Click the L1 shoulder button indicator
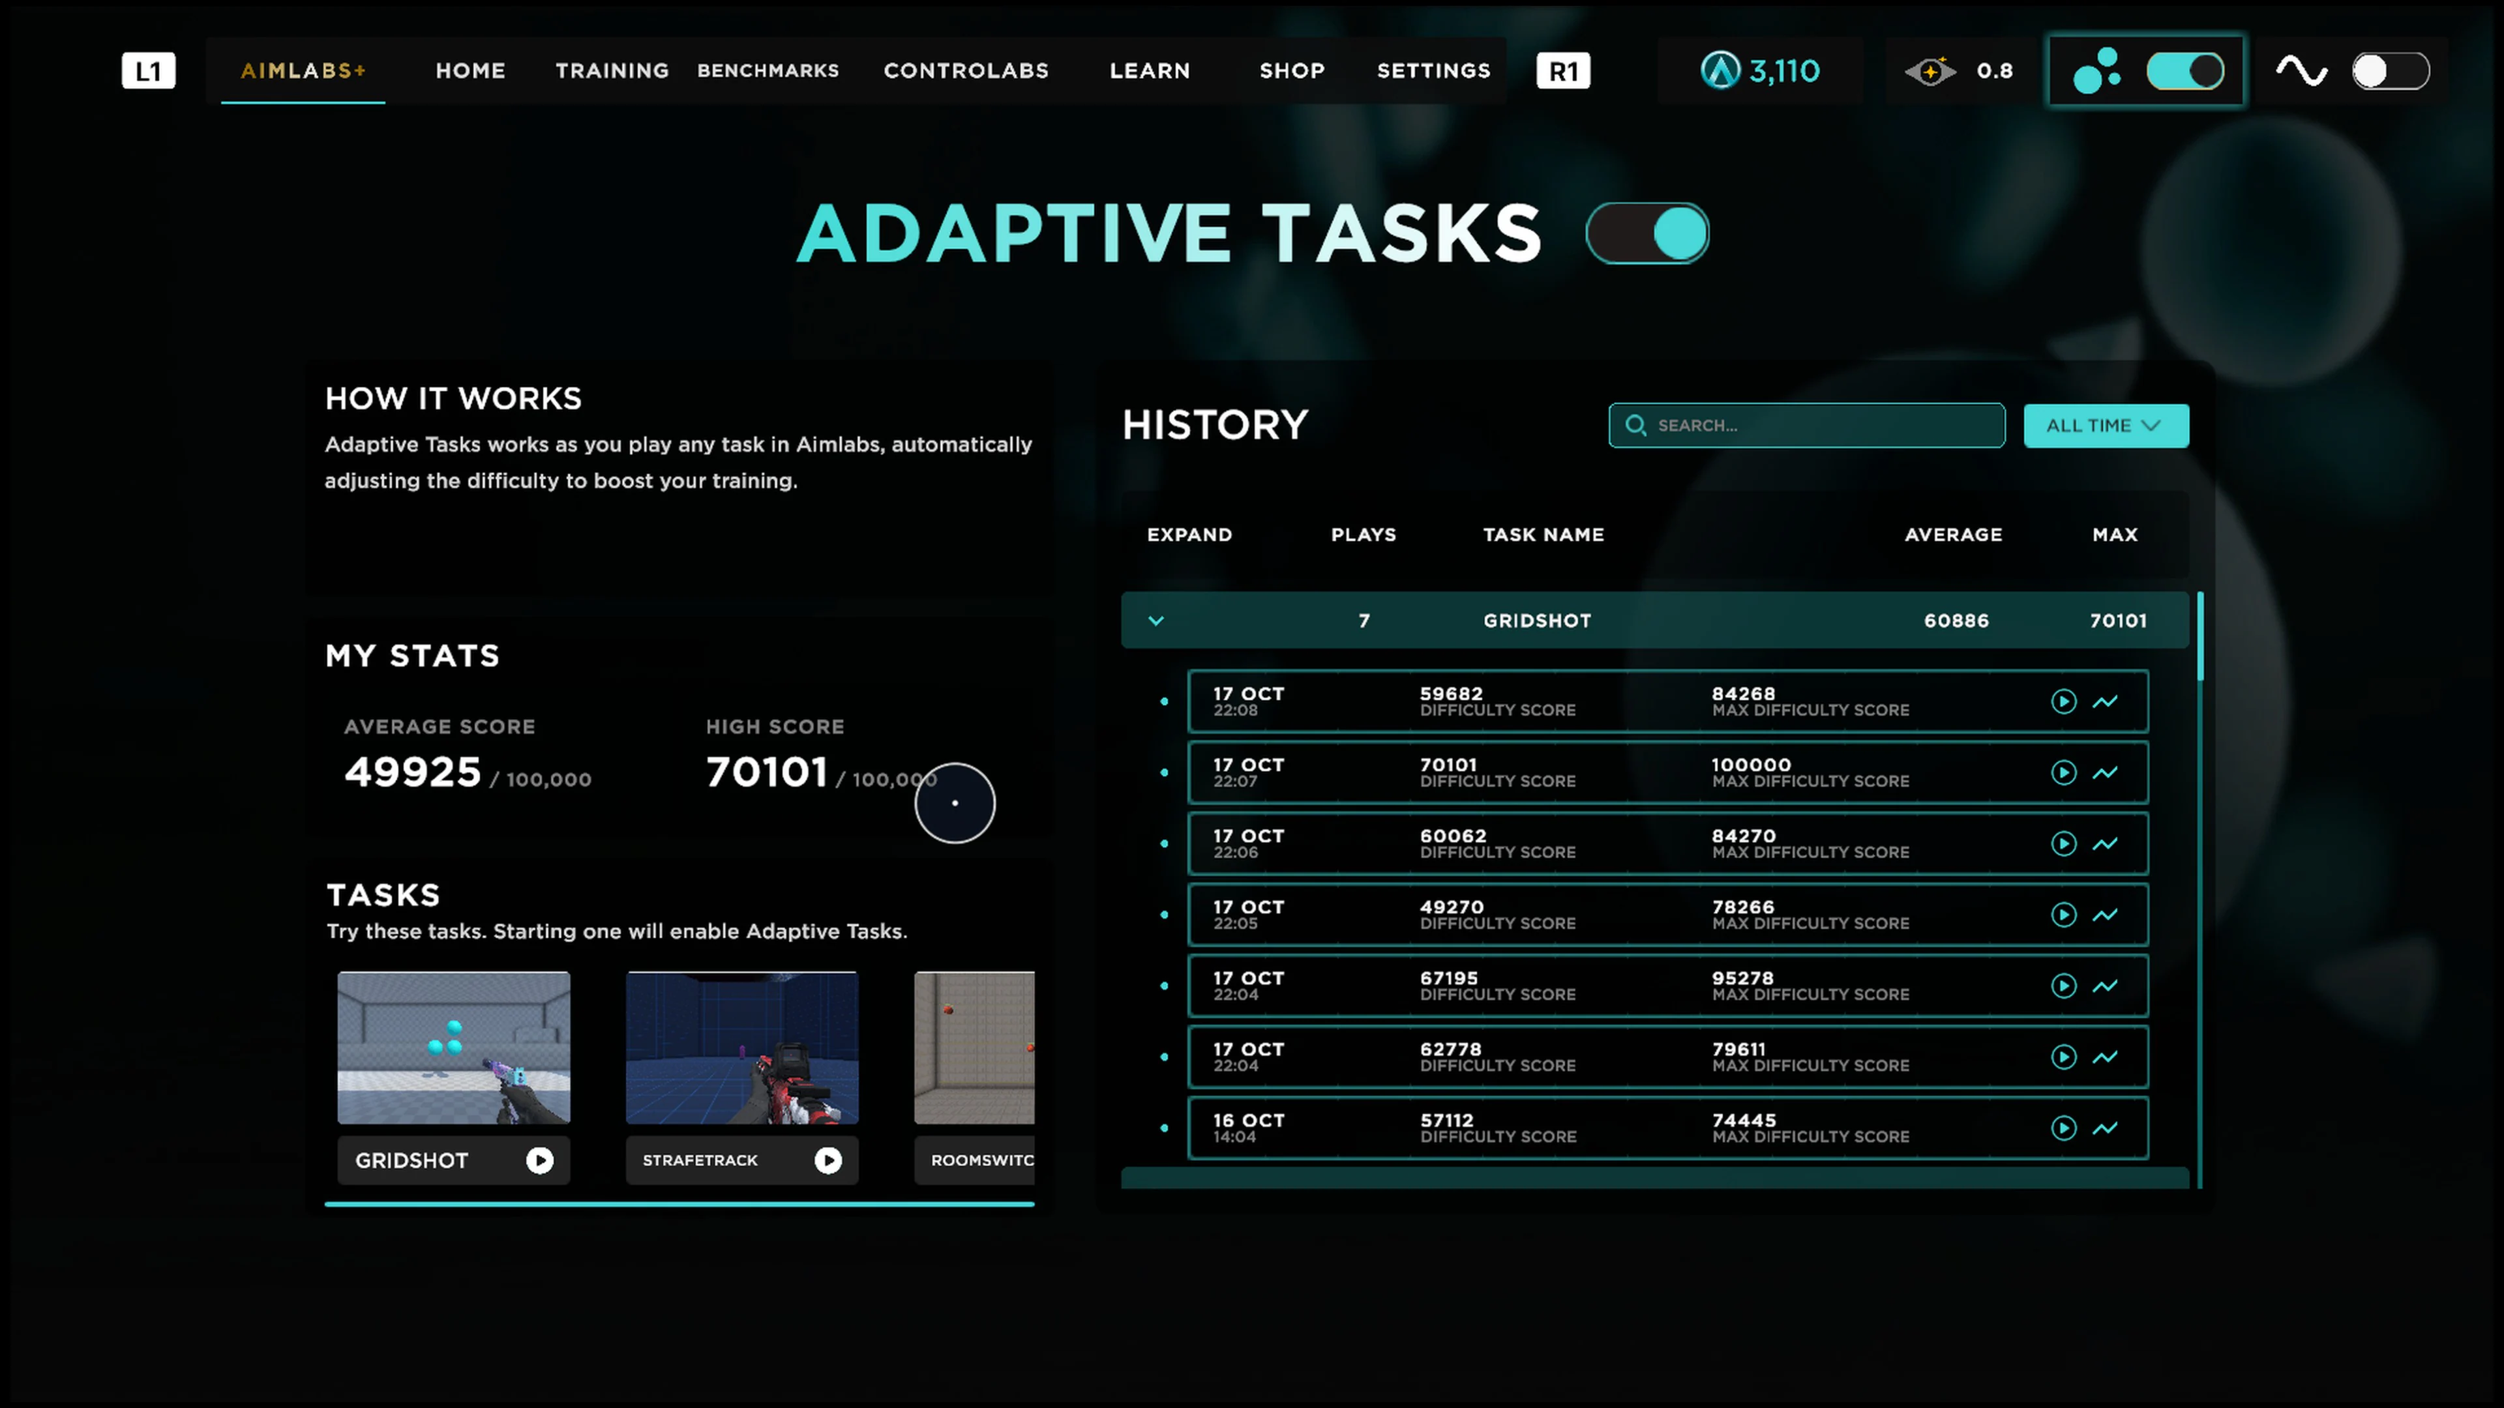This screenshot has width=2504, height=1408. (x=148, y=70)
